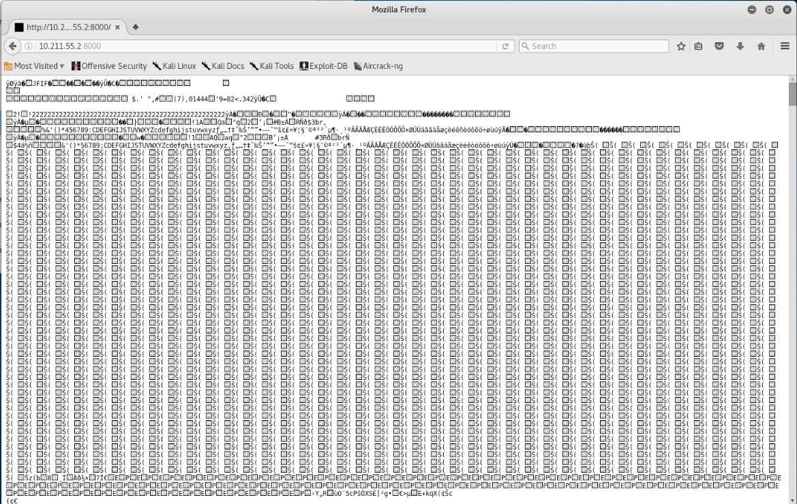
Task: Go back with the Back arrow button
Action: (x=12, y=46)
